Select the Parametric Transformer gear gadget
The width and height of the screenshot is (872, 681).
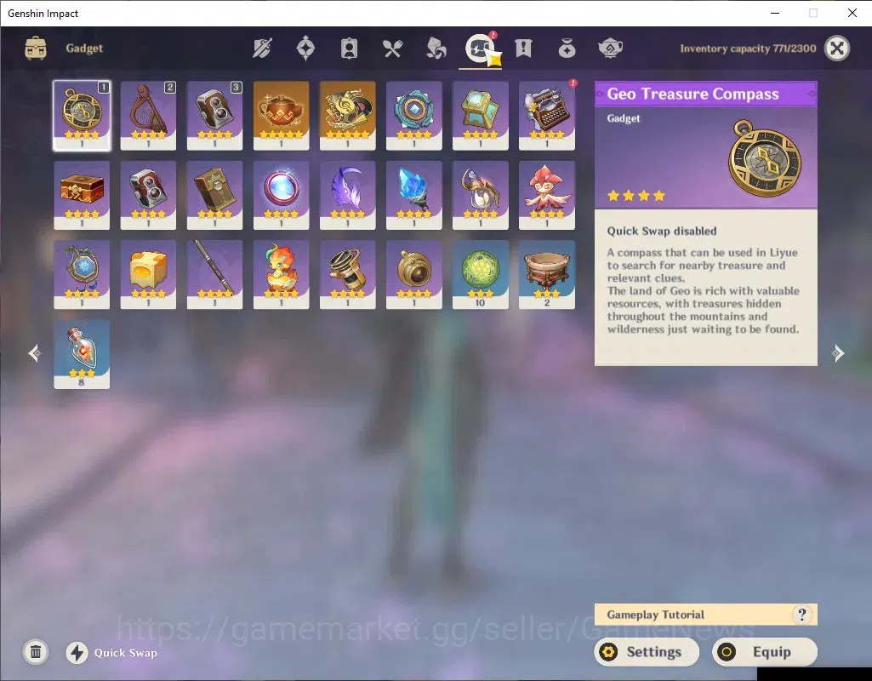(413, 116)
